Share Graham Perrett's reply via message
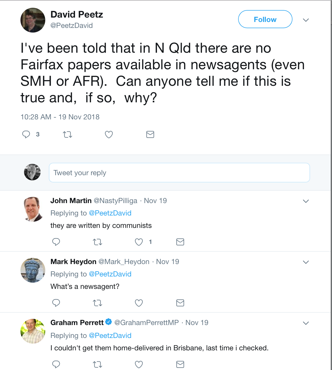 click(x=180, y=364)
